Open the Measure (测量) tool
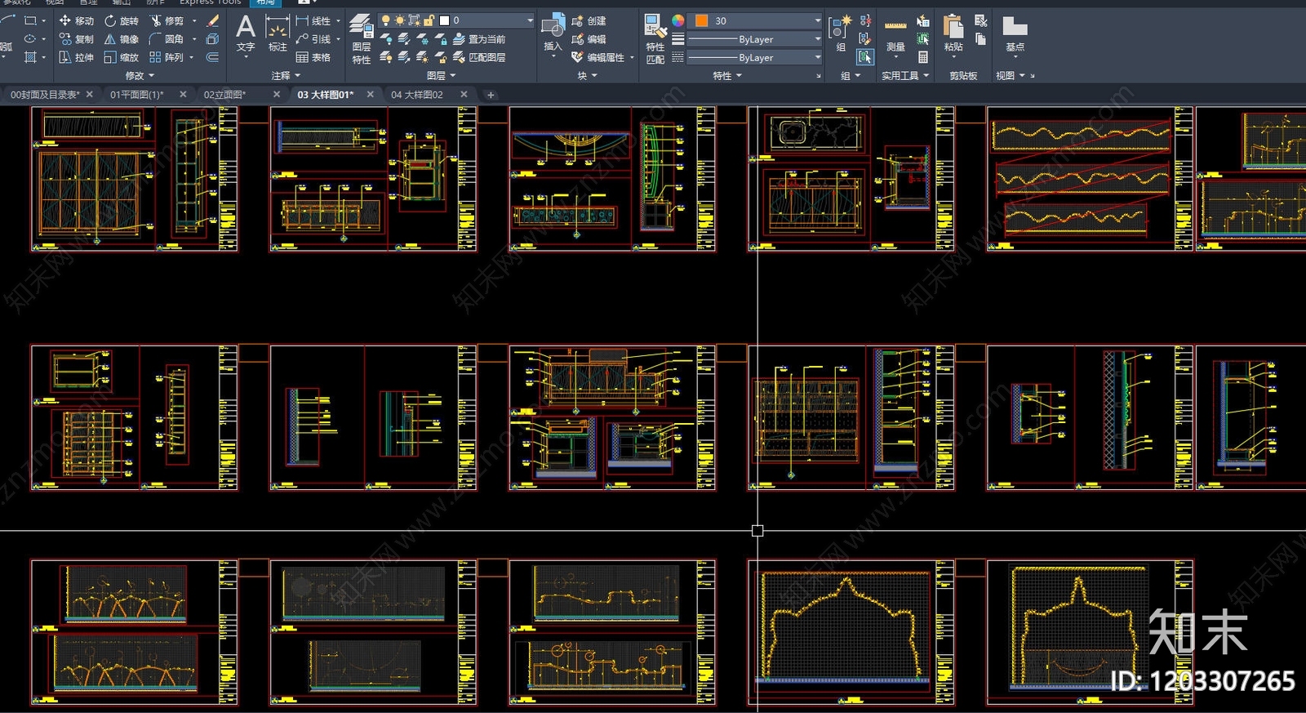Screen dimensions: 1306x713 895,35
